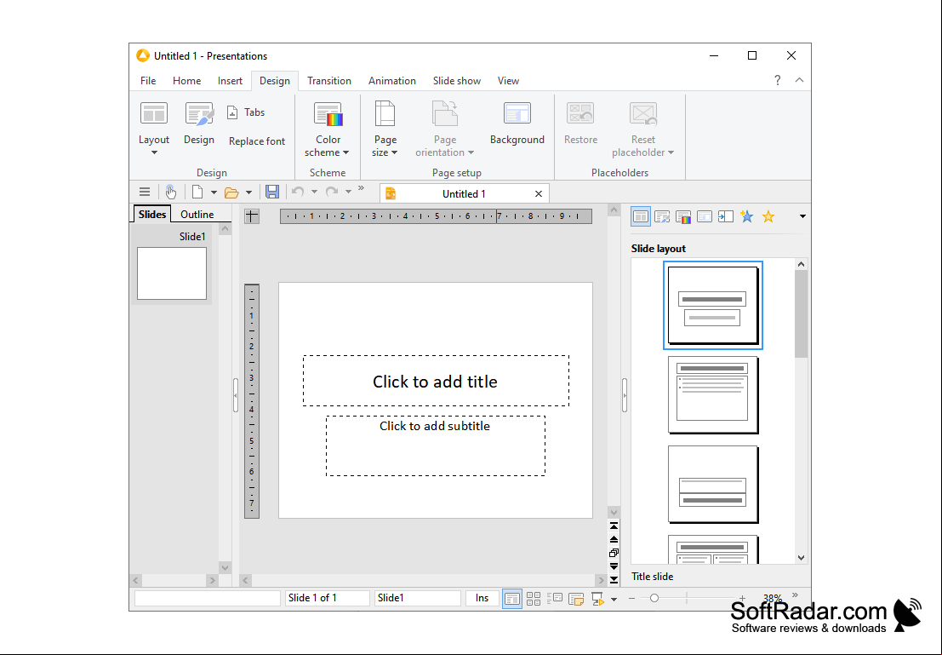Select the animation scheme star-plus sidebar icon
The height and width of the screenshot is (655, 942).
pyautogui.click(x=747, y=216)
